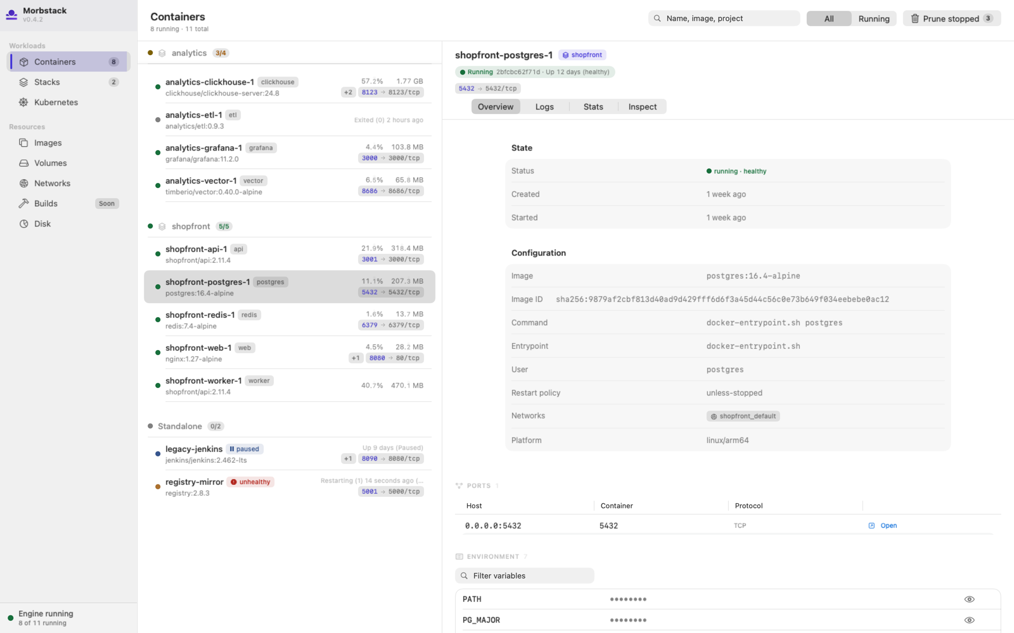
Task: Open the Volumes resource page
Action: [68, 163]
